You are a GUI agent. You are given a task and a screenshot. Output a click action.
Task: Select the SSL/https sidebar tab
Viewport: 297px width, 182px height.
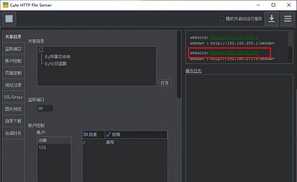pos(13,97)
